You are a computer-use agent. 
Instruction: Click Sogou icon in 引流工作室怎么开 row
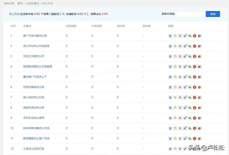[180, 56]
